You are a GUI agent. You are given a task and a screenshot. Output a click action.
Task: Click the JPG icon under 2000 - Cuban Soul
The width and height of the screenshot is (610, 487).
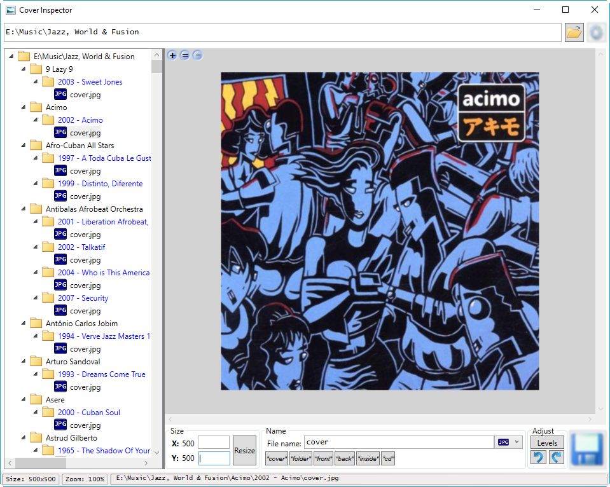(x=60, y=424)
